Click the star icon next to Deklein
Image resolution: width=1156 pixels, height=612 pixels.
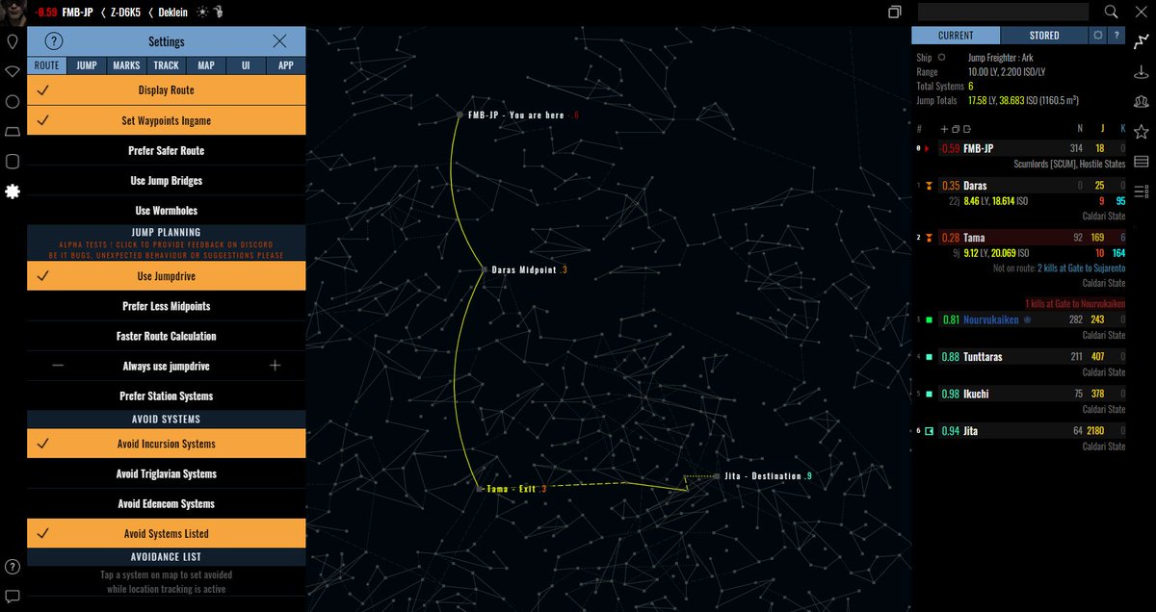[x=201, y=12]
